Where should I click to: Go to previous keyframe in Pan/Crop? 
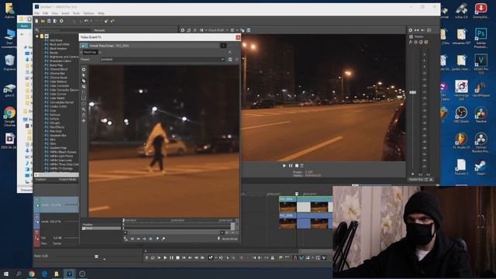tap(138, 239)
